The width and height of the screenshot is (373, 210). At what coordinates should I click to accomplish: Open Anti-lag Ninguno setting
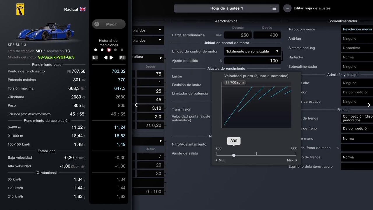click(x=357, y=38)
